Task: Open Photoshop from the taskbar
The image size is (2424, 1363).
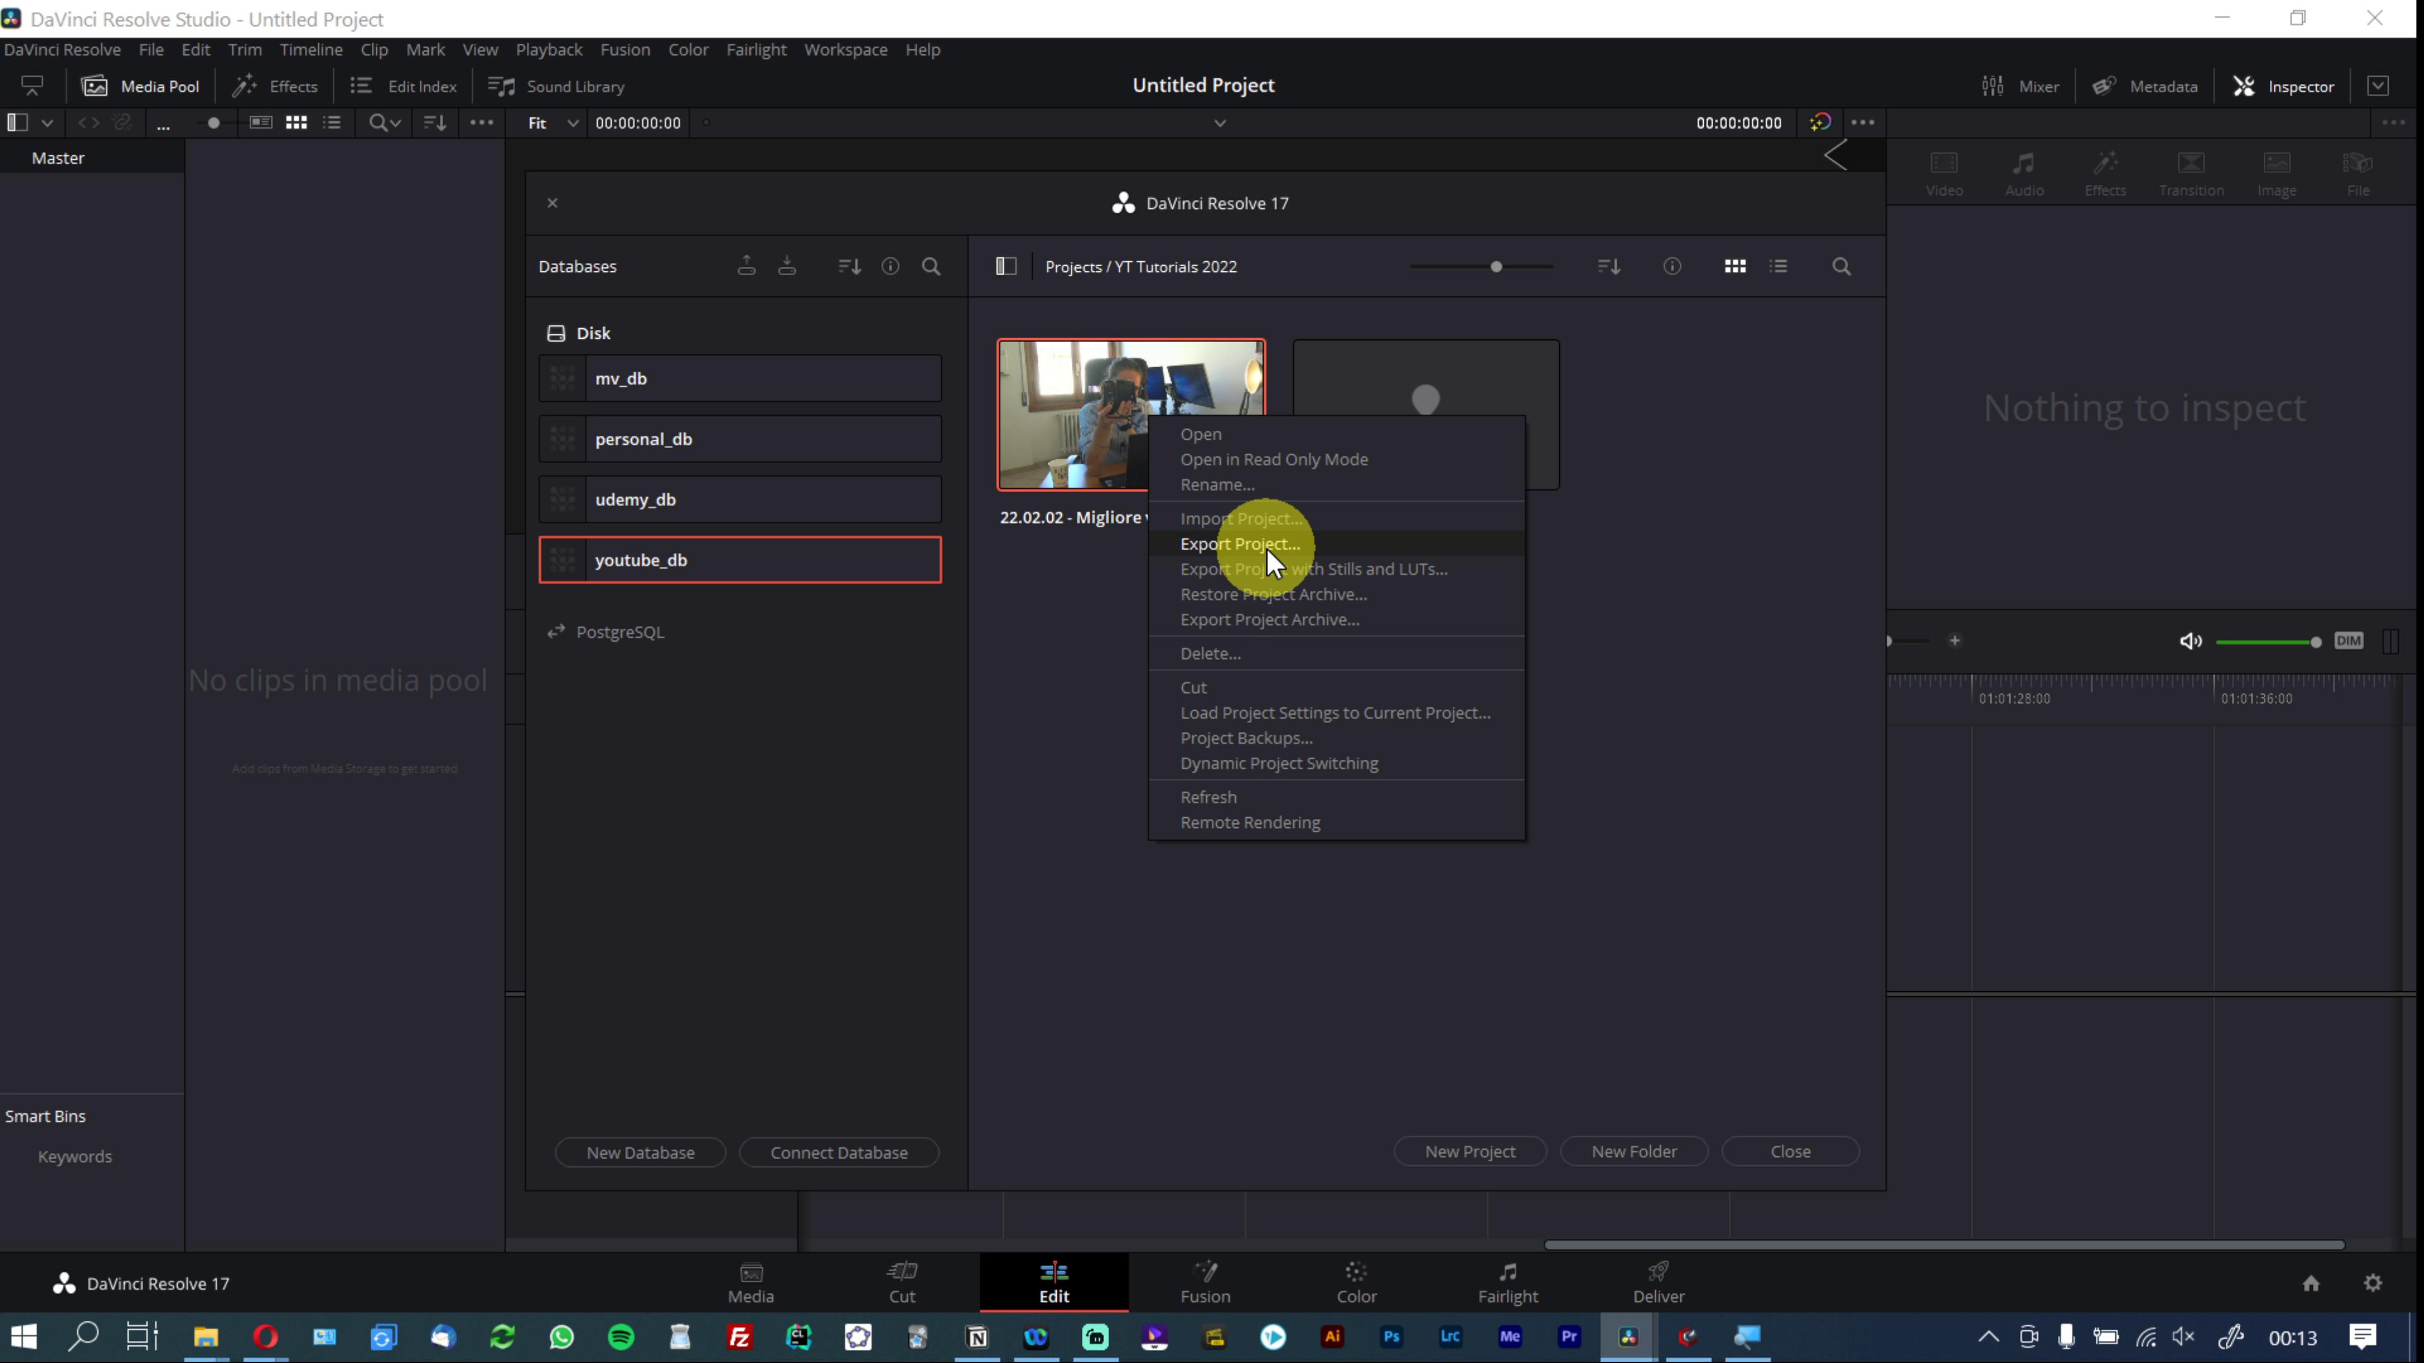Action: pyautogui.click(x=1392, y=1336)
